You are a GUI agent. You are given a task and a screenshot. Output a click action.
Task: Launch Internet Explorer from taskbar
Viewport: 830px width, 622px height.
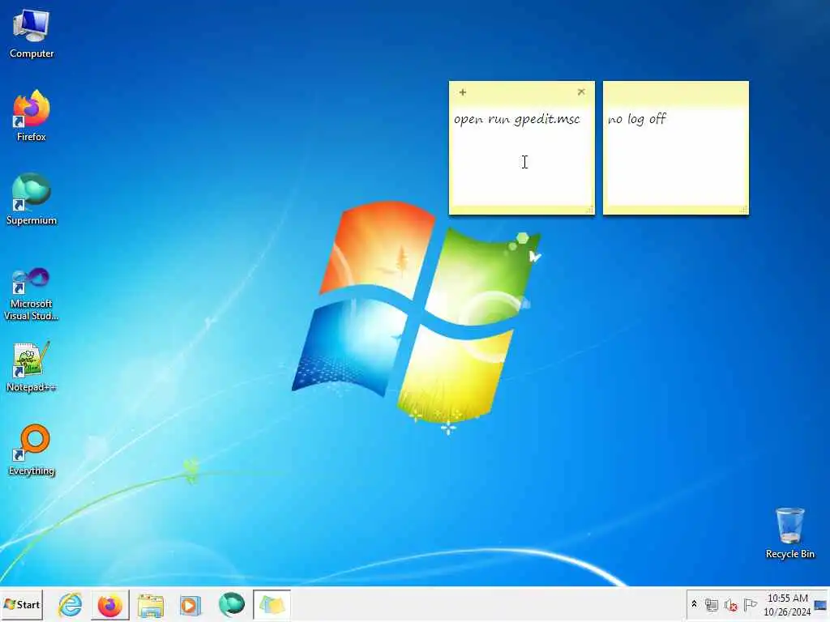click(71, 604)
